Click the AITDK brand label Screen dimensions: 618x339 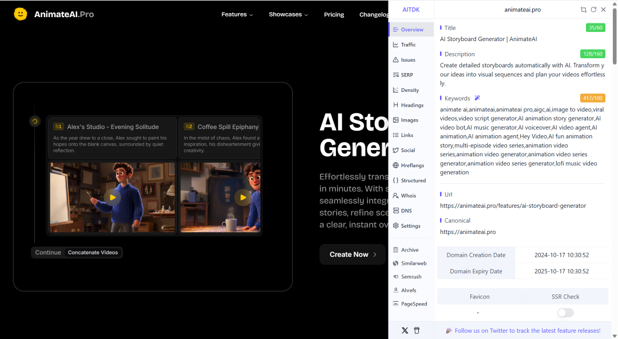pyautogui.click(x=411, y=10)
